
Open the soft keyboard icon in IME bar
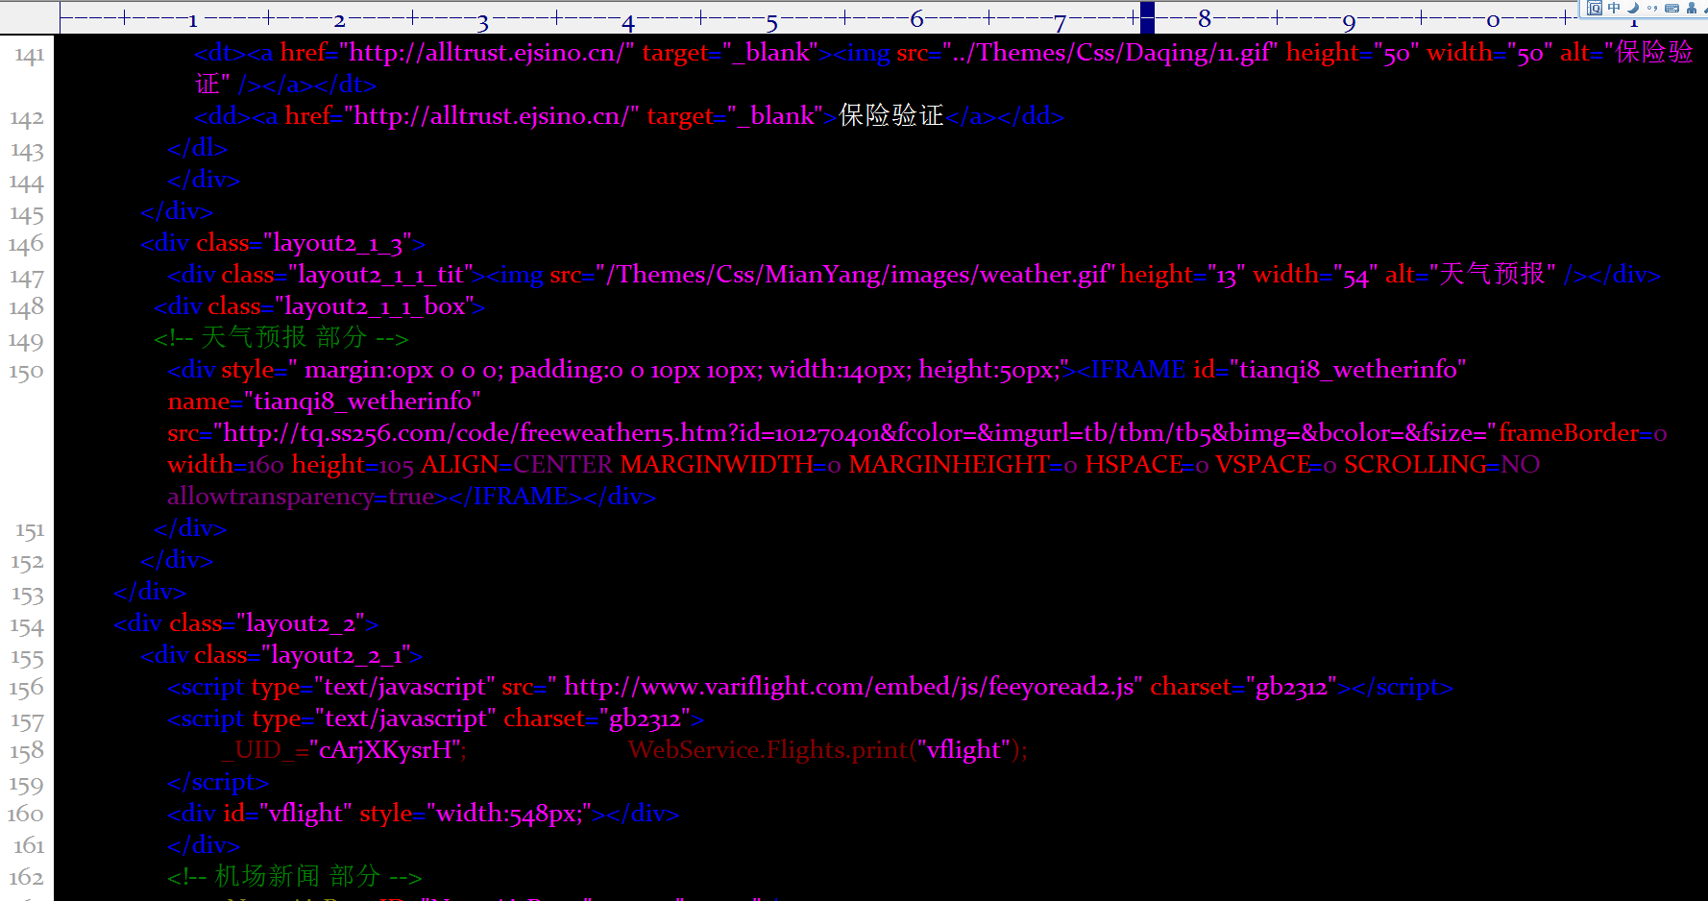click(x=1672, y=8)
